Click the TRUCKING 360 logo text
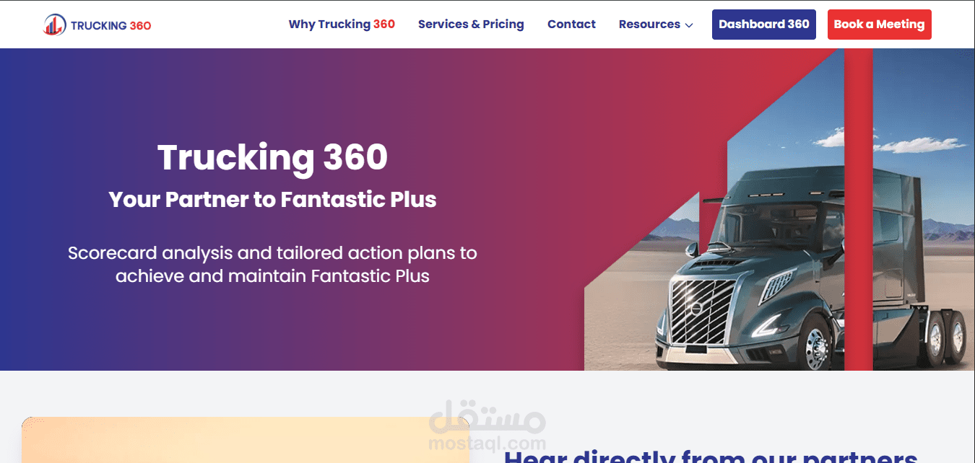This screenshot has height=463, width=975. (111, 26)
